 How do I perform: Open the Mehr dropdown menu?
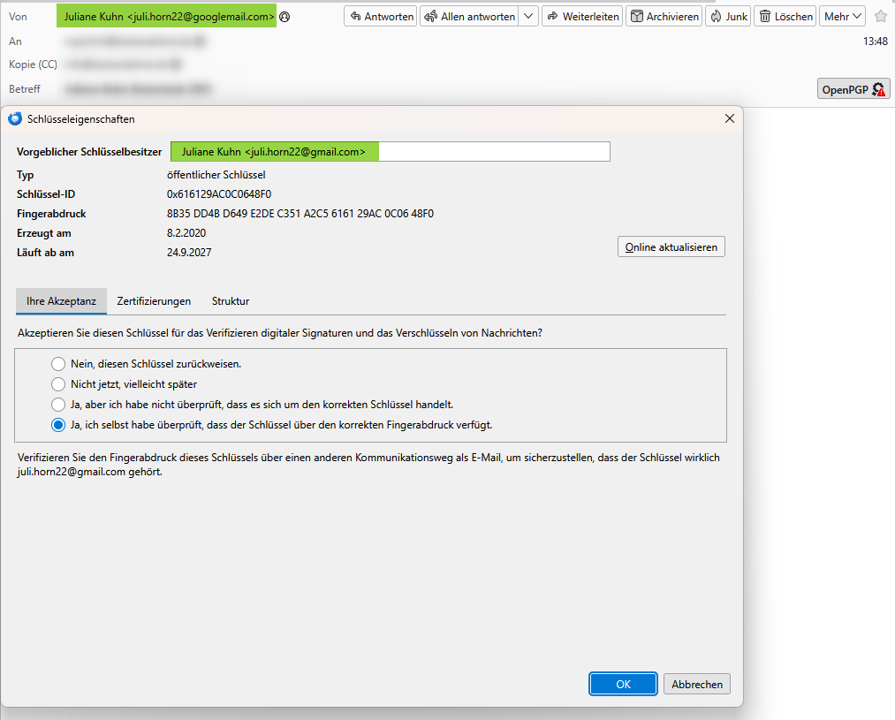coord(842,17)
